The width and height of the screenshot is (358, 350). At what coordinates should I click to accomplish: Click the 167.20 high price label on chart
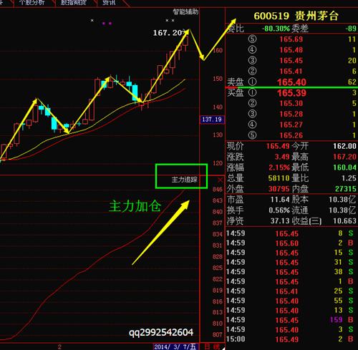(x=168, y=33)
